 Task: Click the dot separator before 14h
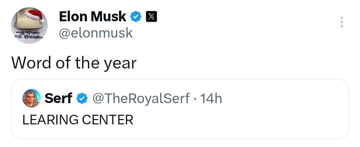click(x=195, y=99)
